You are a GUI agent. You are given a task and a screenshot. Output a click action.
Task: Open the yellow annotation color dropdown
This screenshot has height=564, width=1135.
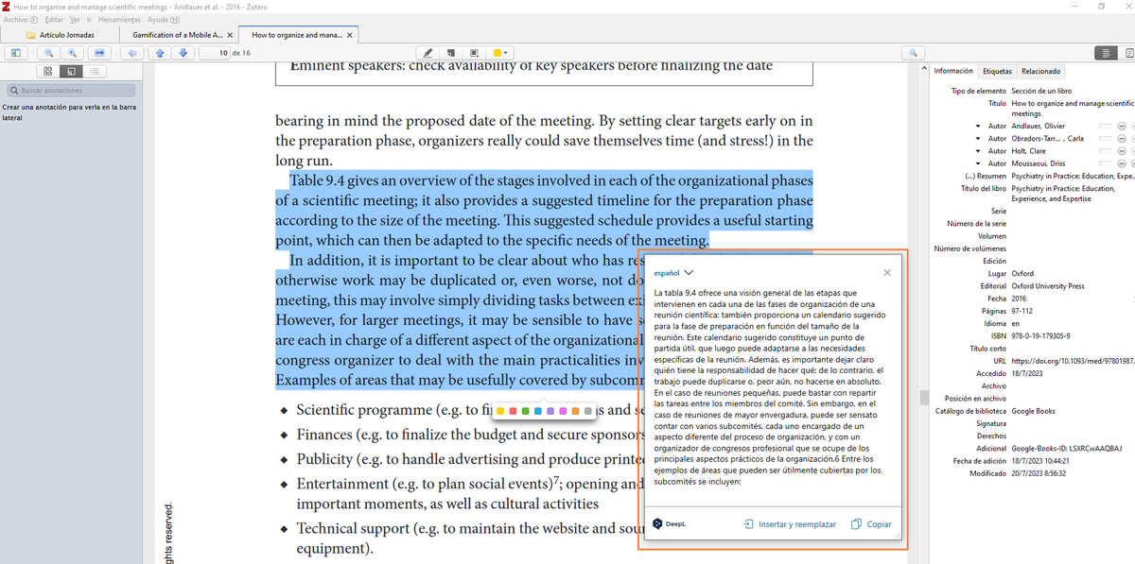click(x=501, y=53)
